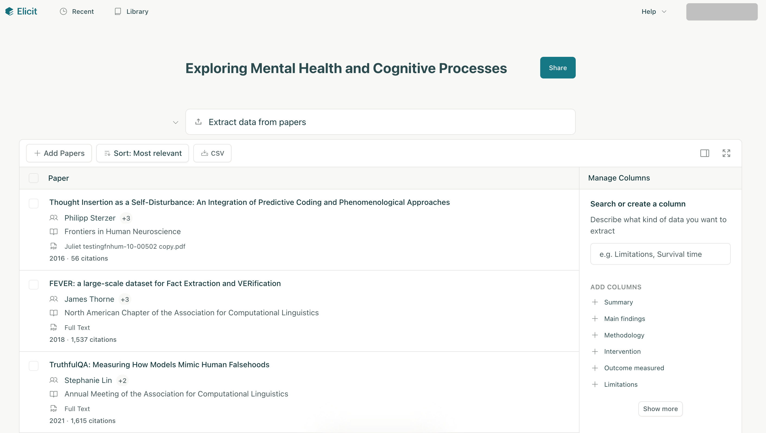Click journal icon beside Frontiers in Human Neuroscience
Screen dimensions: 766x433
click(54, 232)
